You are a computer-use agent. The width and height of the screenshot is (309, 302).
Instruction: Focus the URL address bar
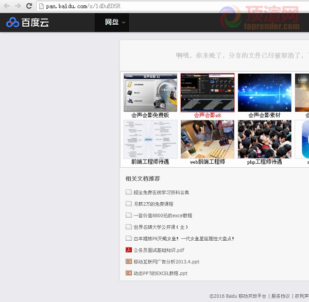pyautogui.click(x=173, y=6)
